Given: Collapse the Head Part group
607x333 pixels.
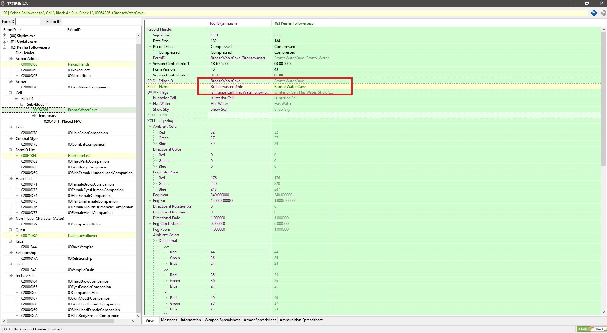Looking at the screenshot, I should coord(10,179).
